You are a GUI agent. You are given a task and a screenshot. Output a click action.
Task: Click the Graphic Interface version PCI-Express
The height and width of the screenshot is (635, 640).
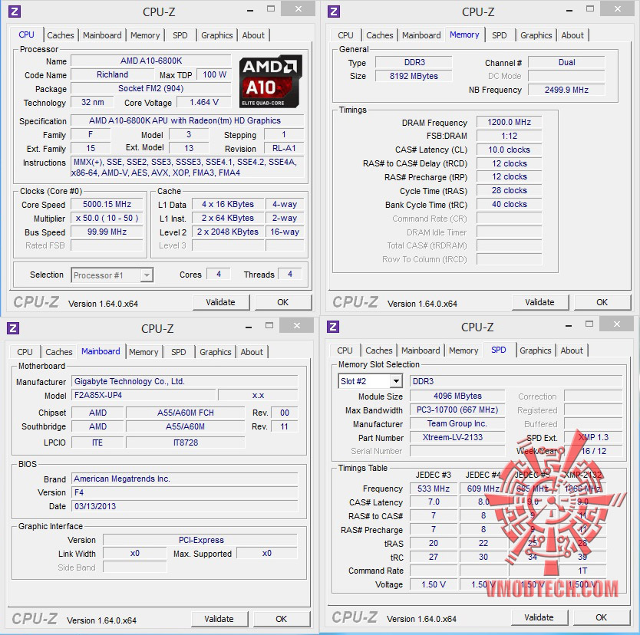pos(200,540)
